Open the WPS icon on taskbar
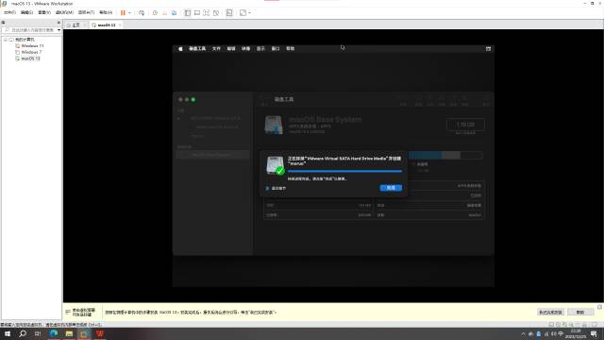The width and height of the screenshot is (604, 340). [100, 333]
